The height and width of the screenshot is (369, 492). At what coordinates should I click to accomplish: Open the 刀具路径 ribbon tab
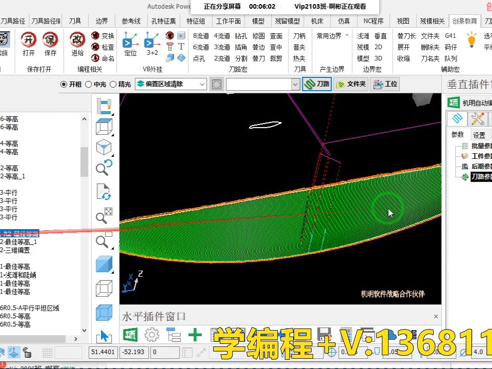point(13,21)
